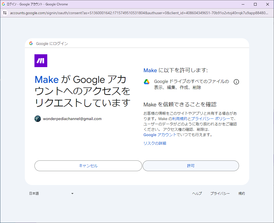Screen dimensions: 274x223
Task: Close the Chrome login window
Action: (268, 4)
